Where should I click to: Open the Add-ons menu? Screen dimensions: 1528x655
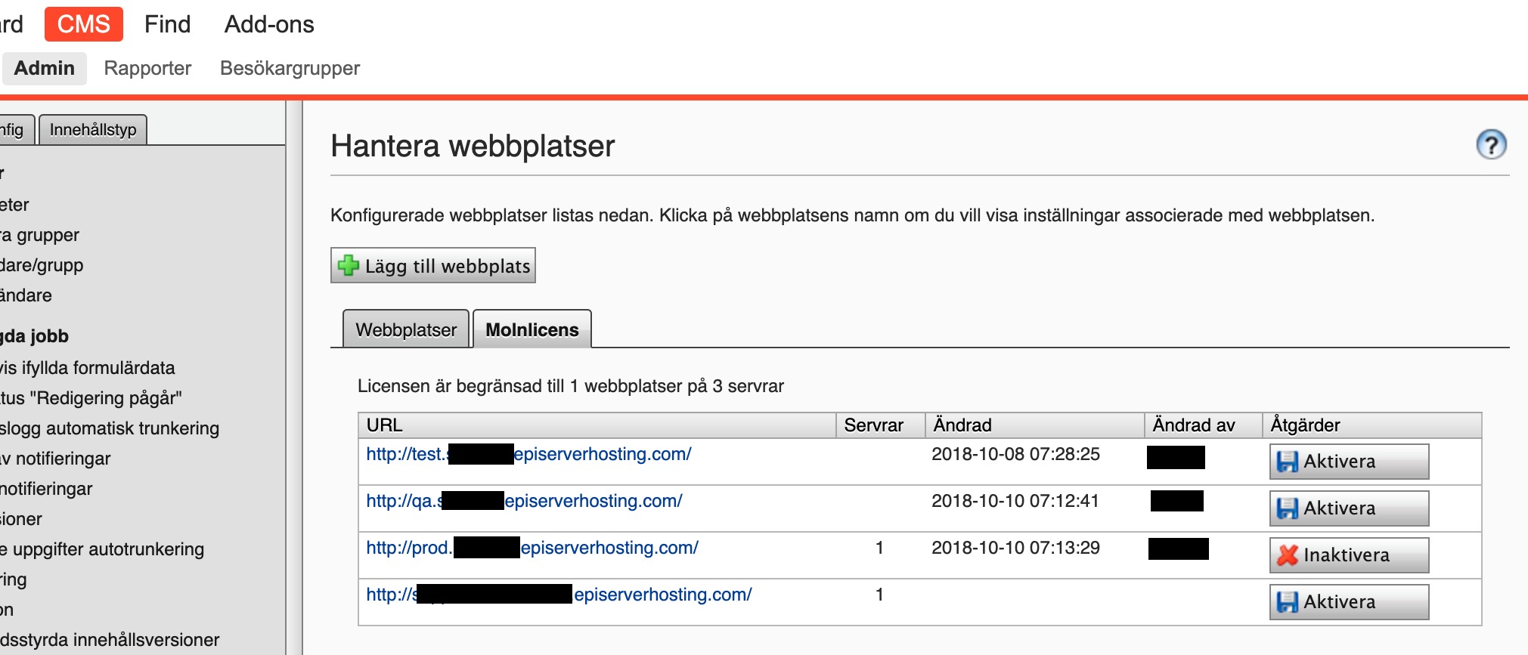click(269, 24)
